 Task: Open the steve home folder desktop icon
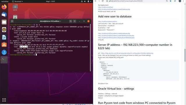[15, 8]
